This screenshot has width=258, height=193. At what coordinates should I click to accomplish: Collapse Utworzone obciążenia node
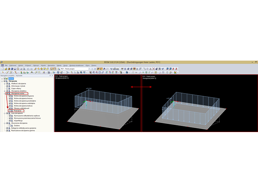click(x=5, y=123)
